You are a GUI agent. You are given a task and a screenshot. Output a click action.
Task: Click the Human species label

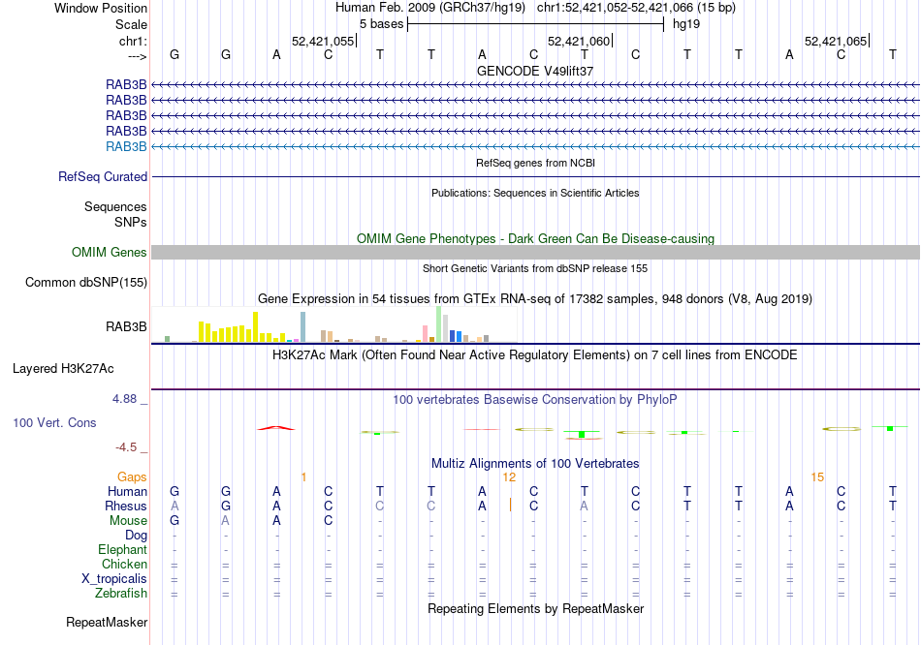click(127, 492)
